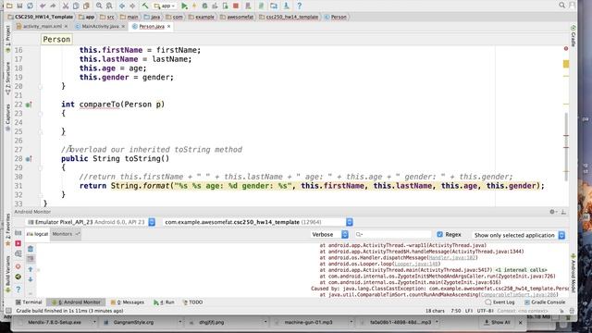592x333 pixels.
Task: Open Replace in the toolbar
Action: point(109,6)
